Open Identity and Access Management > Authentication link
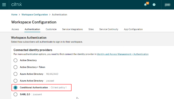The image size is (174, 99). click(123, 54)
